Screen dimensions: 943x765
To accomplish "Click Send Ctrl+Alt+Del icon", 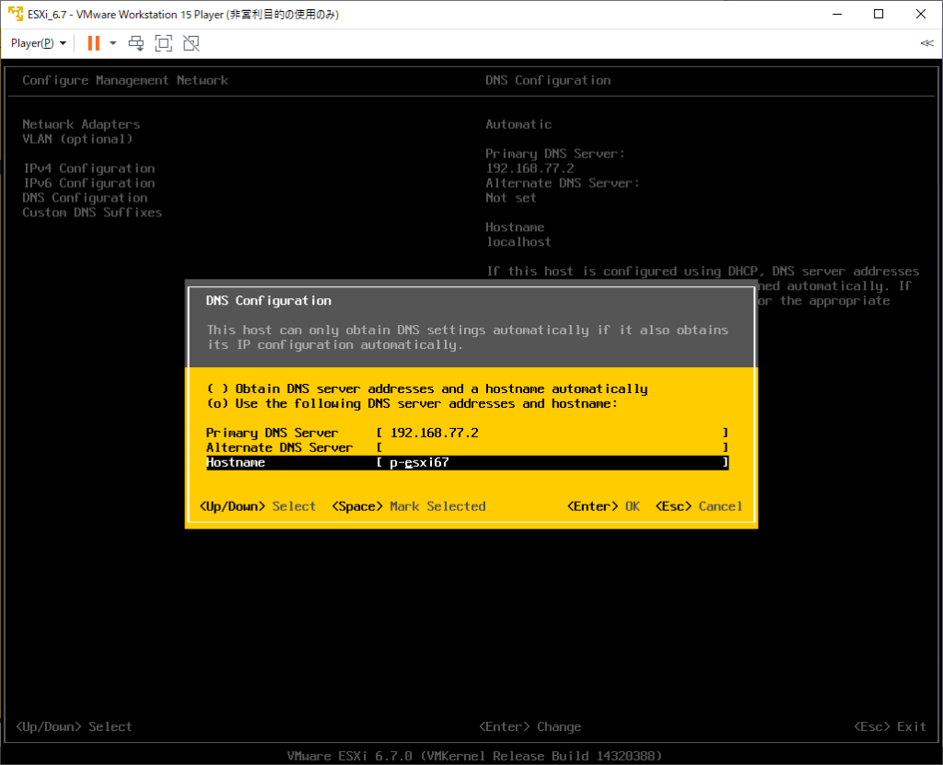I will click(136, 43).
